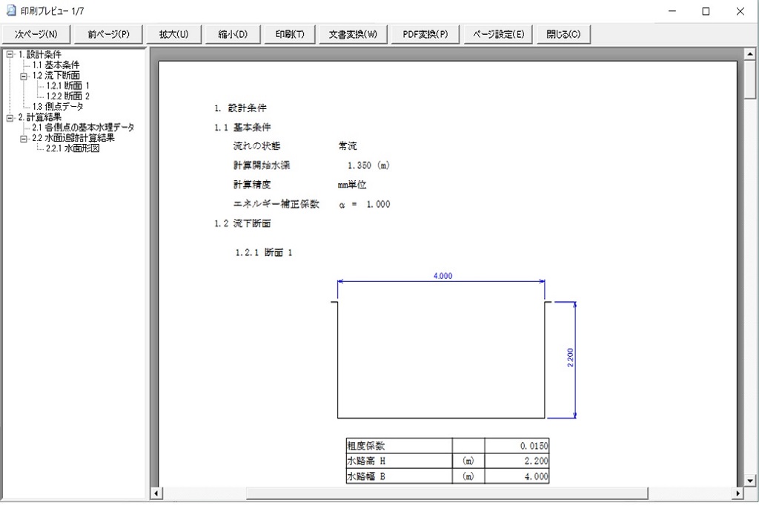Collapse the 1.2 流下断面 tree node

tap(24, 76)
